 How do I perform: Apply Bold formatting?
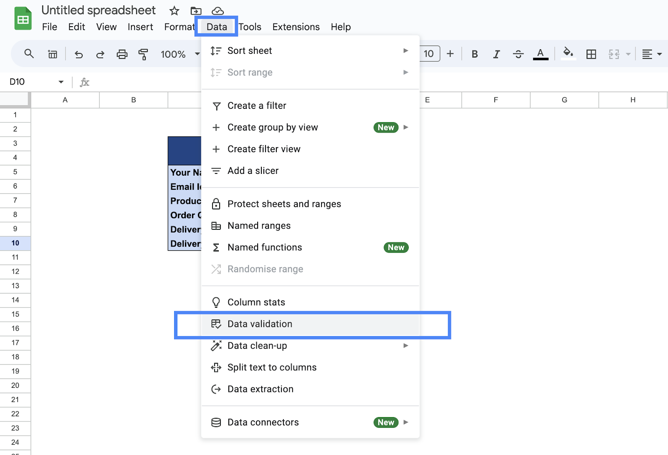[x=474, y=54]
